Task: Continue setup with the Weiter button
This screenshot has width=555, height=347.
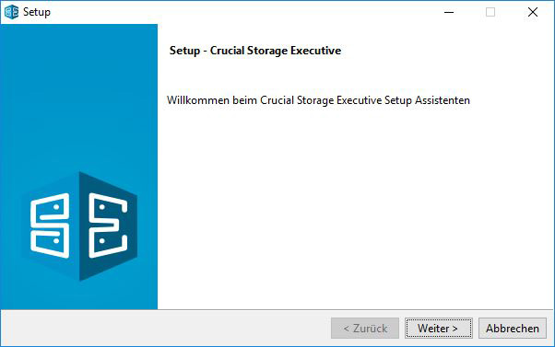Action: pos(439,329)
